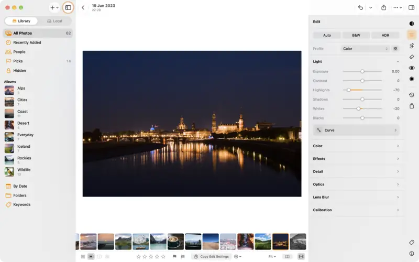Click the Whites slider handle
This screenshot has height=262, width=419.
click(x=358, y=108)
